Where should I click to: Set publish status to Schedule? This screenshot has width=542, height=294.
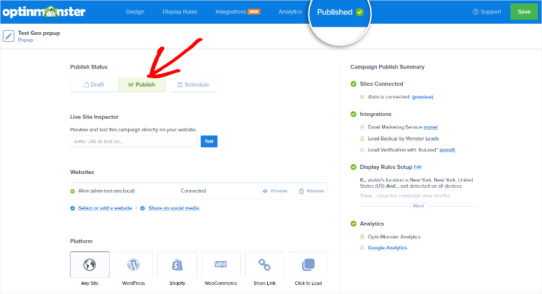193,84
